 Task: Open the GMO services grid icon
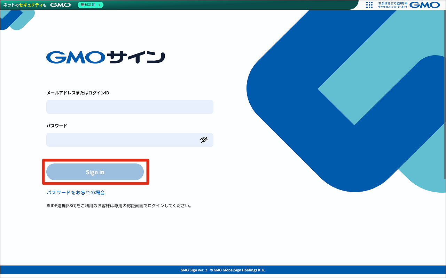tap(369, 5)
